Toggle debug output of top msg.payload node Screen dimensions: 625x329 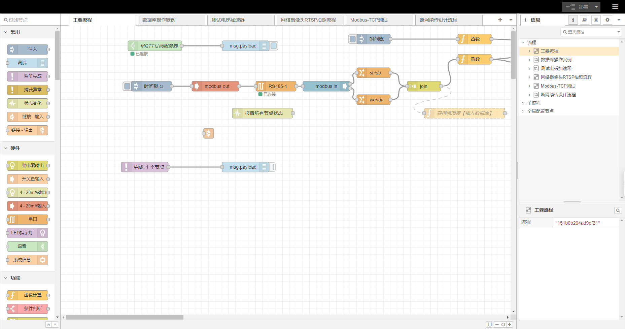pos(274,46)
